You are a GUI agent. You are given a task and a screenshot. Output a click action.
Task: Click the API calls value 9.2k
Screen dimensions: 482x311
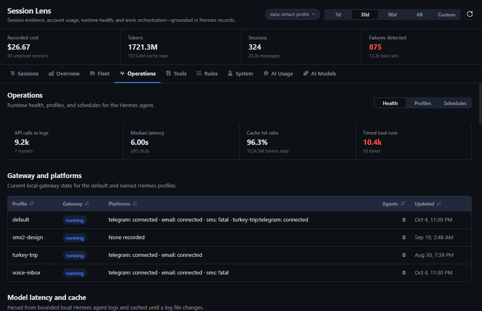click(22, 142)
